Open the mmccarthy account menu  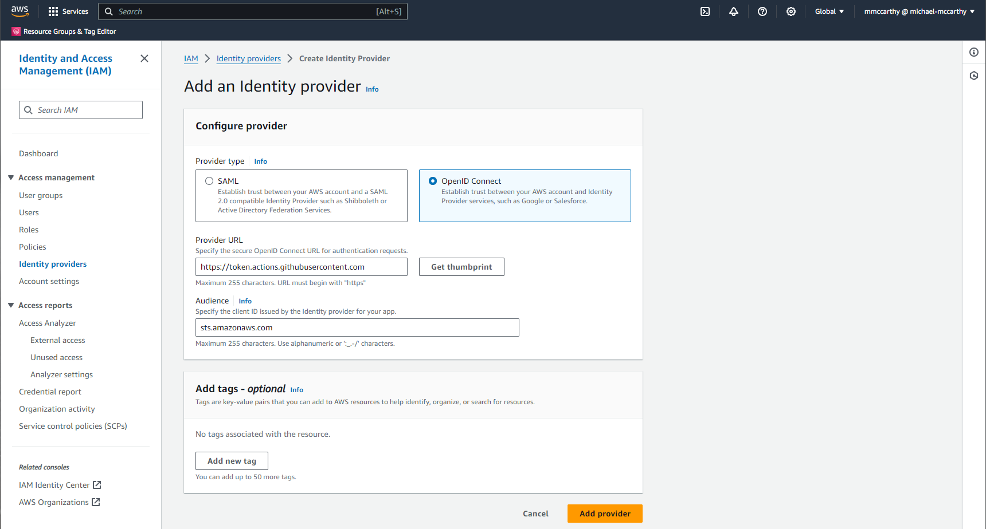coord(920,11)
